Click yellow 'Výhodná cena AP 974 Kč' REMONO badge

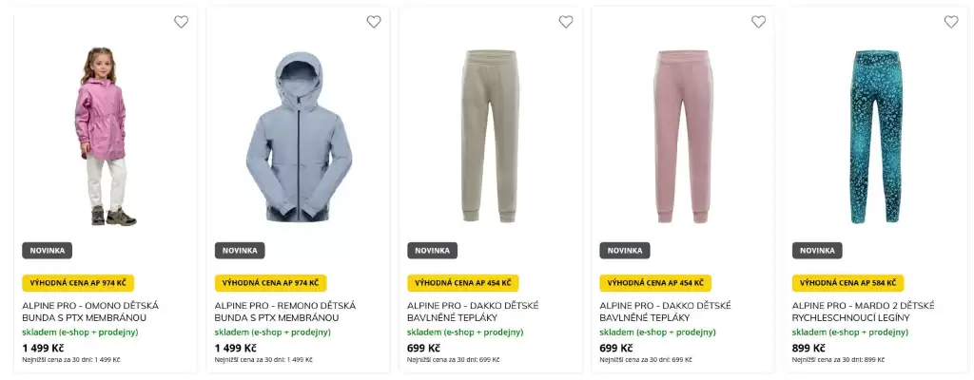tap(270, 283)
